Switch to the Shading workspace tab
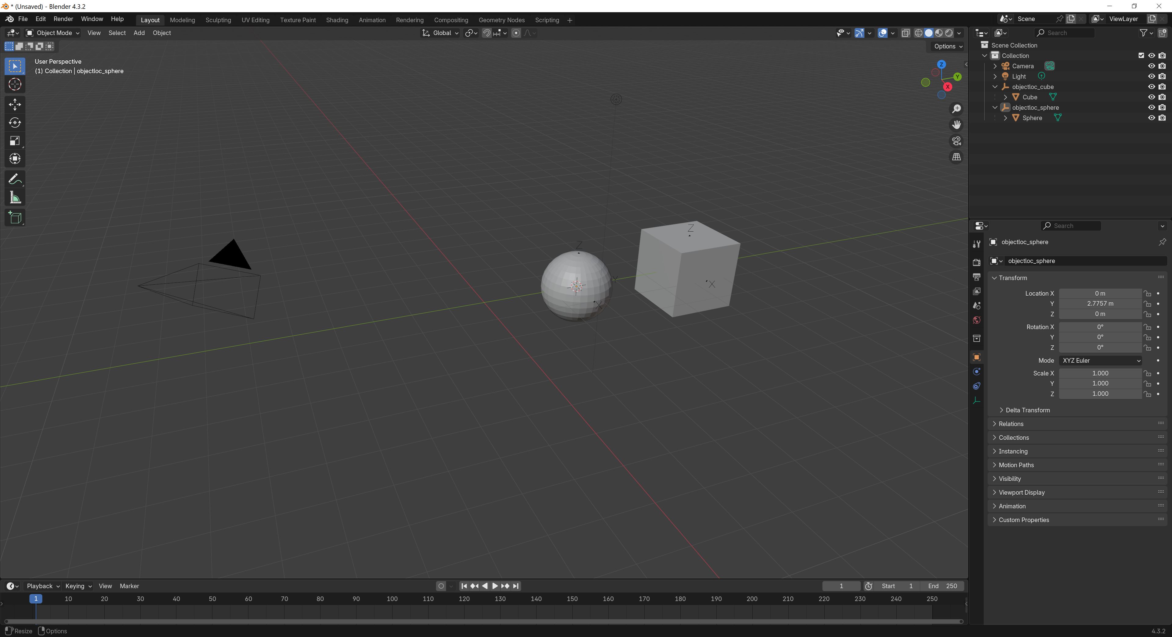Viewport: 1172px width, 637px height. click(x=337, y=20)
